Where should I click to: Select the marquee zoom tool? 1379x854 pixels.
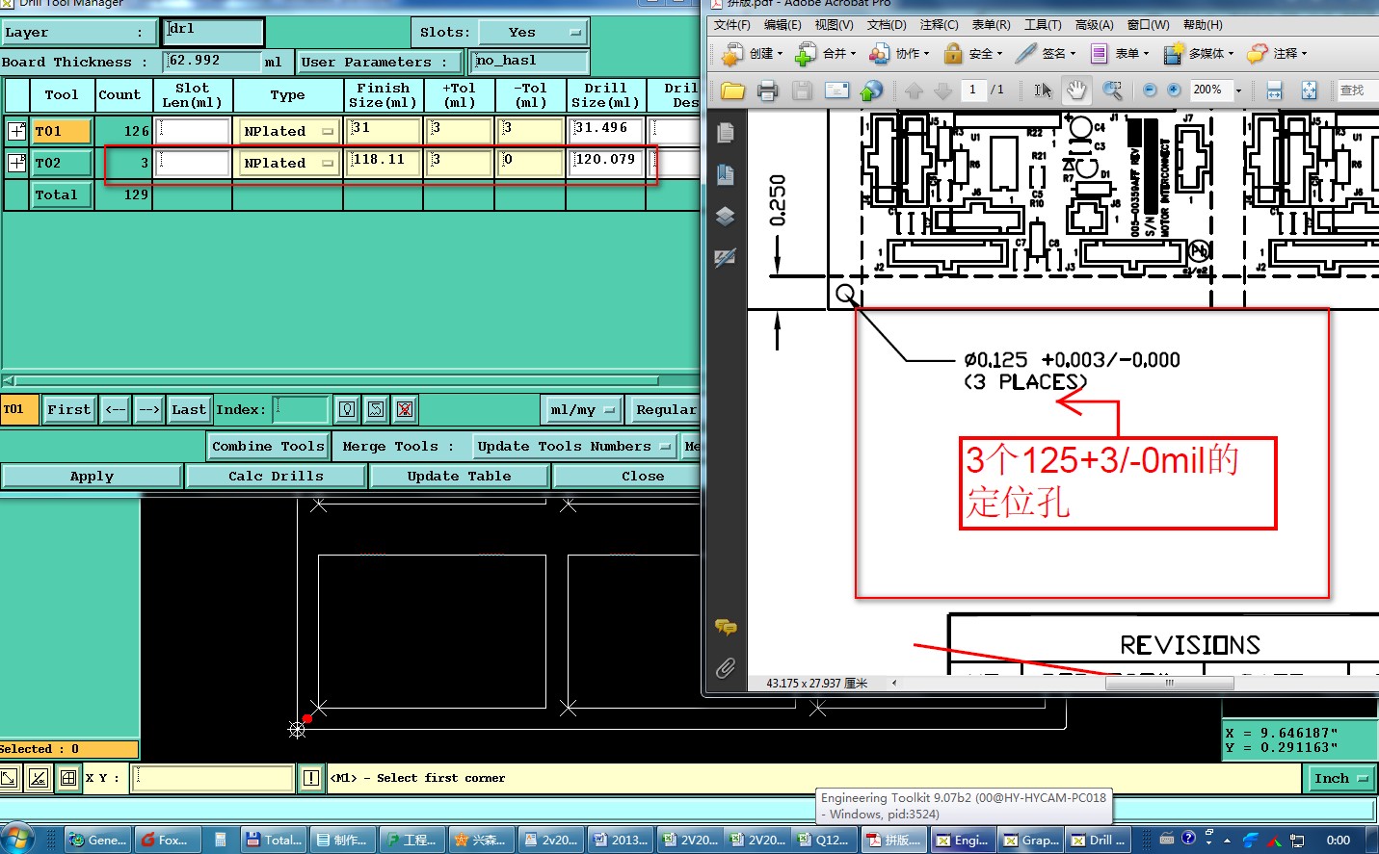point(1112,91)
